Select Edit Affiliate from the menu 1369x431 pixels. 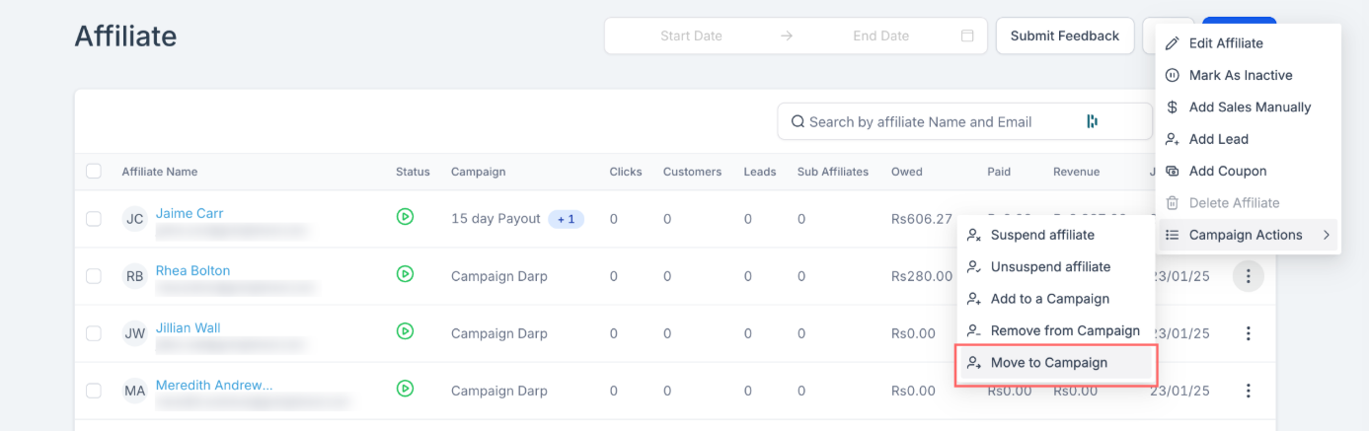click(1225, 43)
